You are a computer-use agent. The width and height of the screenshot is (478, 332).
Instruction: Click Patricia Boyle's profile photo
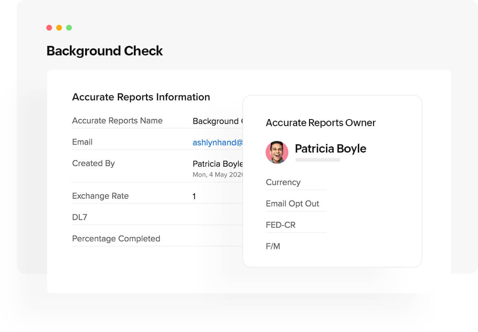coord(277,152)
